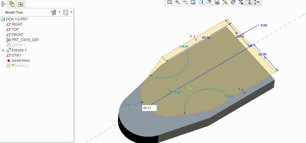Select the greyed Sketch 1 item
Image resolution: width=306 pixels, height=143 pixels.
pyautogui.click(x=19, y=45)
